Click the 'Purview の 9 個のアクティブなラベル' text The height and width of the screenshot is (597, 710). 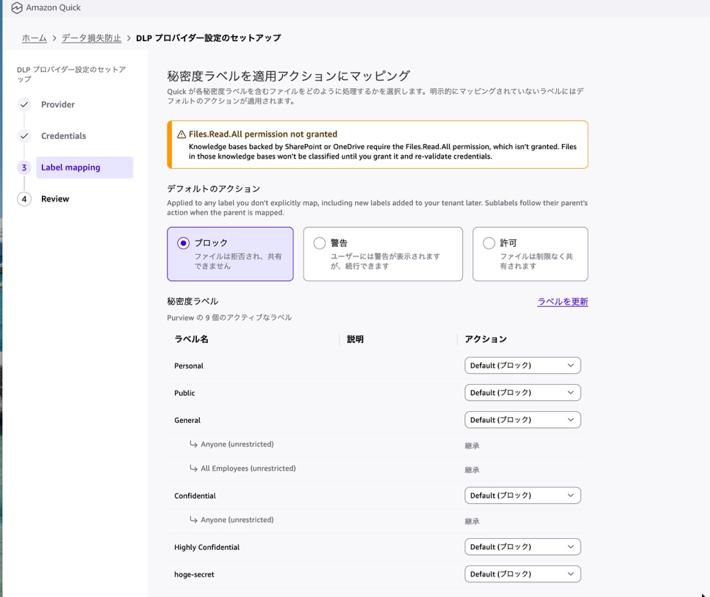[229, 317]
